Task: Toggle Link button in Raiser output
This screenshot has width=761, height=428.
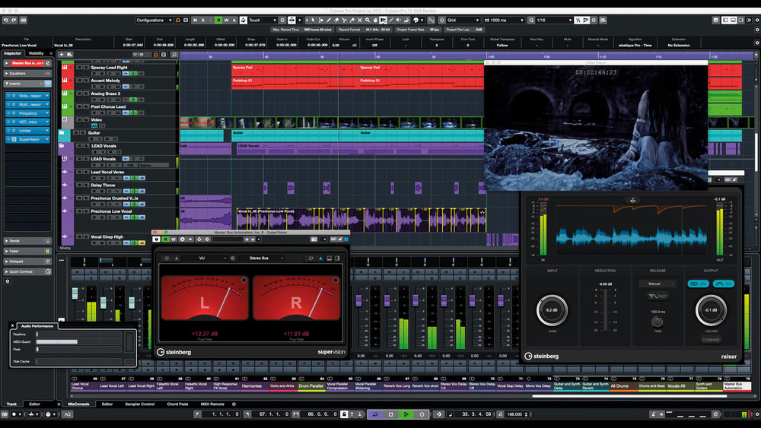Action: click(x=699, y=284)
